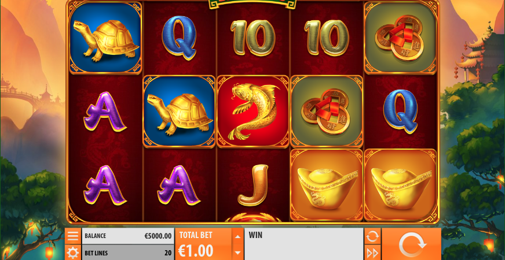Click the bottom-right gold ingot symbol
Screen dimensions: 505x260
point(400,185)
